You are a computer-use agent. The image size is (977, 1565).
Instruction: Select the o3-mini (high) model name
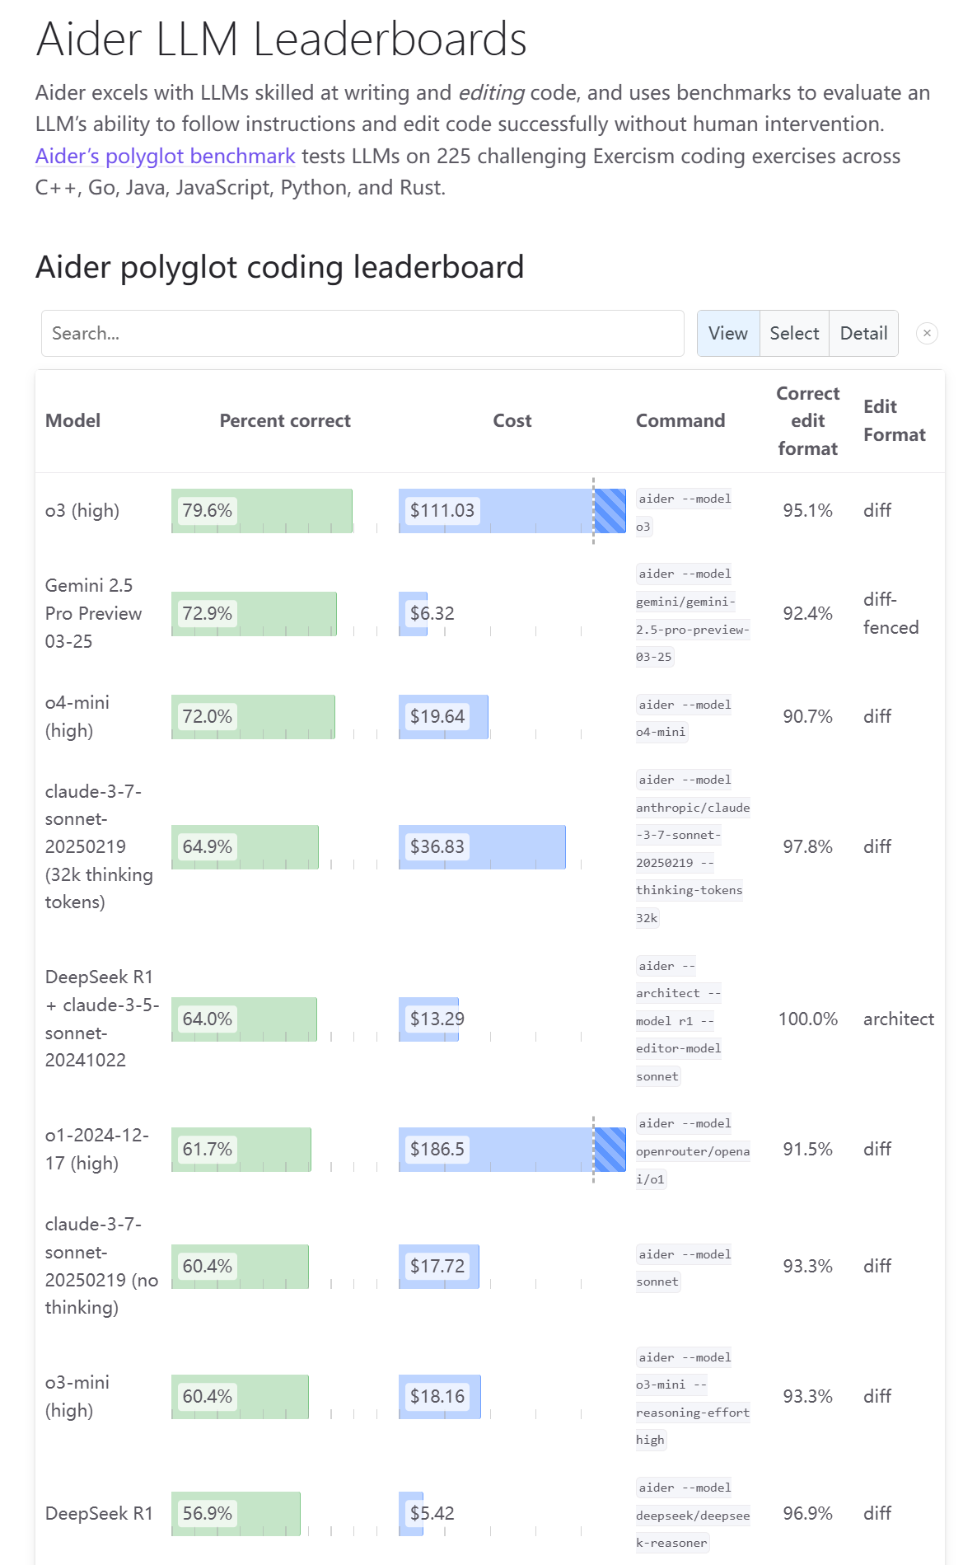click(x=77, y=1396)
